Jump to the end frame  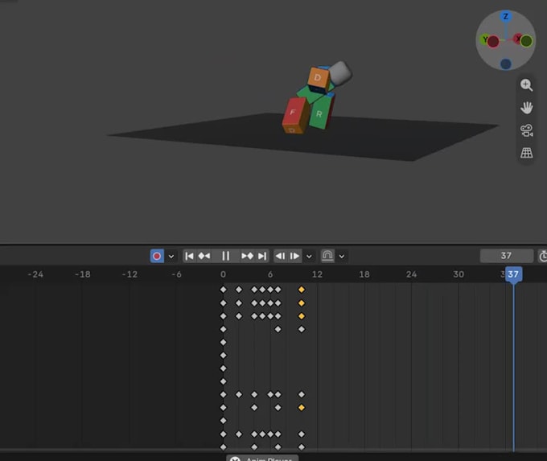(262, 256)
